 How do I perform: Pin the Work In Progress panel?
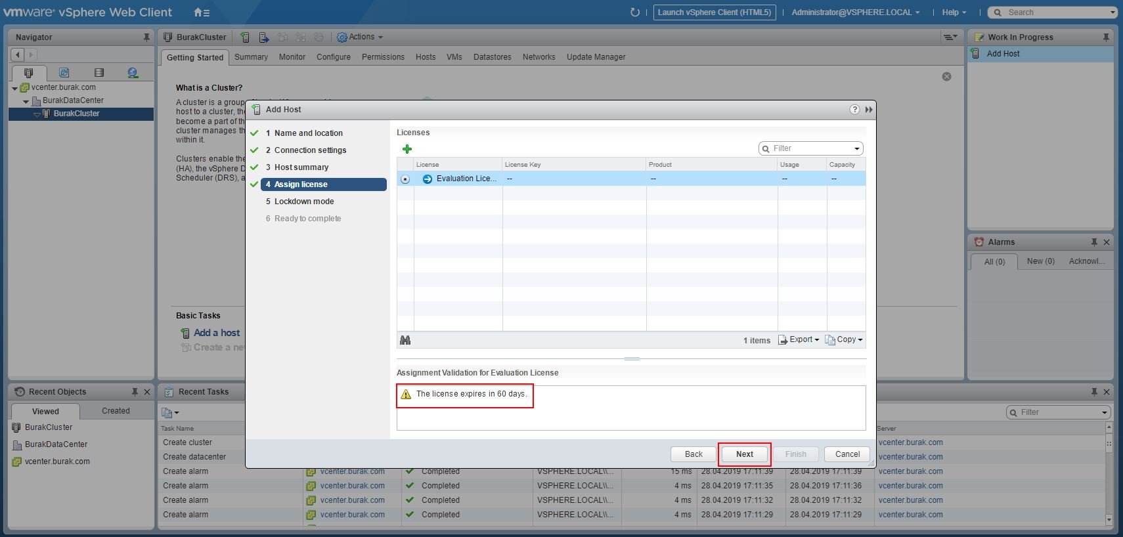1106,37
